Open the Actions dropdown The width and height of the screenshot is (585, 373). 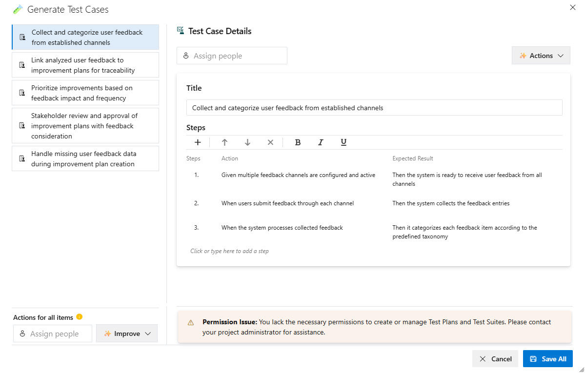tap(539, 55)
